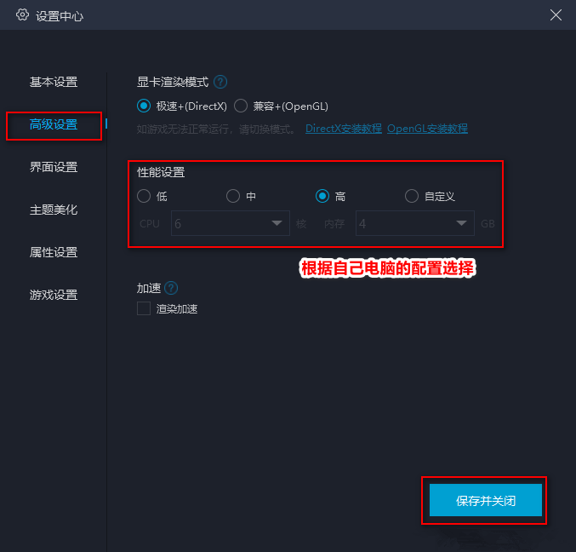Switch to the 基本设置 tab
The image size is (576, 552).
click(x=54, y=82)
